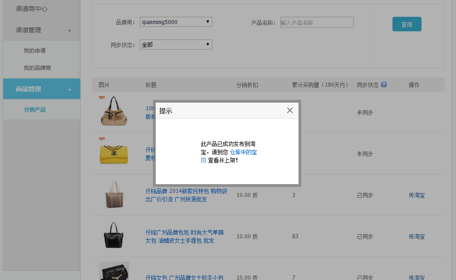456x280 pixels.
Task: Focus the 产品名称 input field
Action: (317, 22)
